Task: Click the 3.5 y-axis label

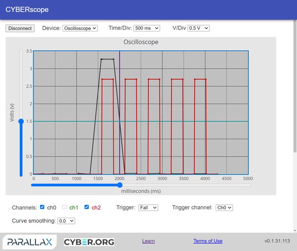Action: 29,51
